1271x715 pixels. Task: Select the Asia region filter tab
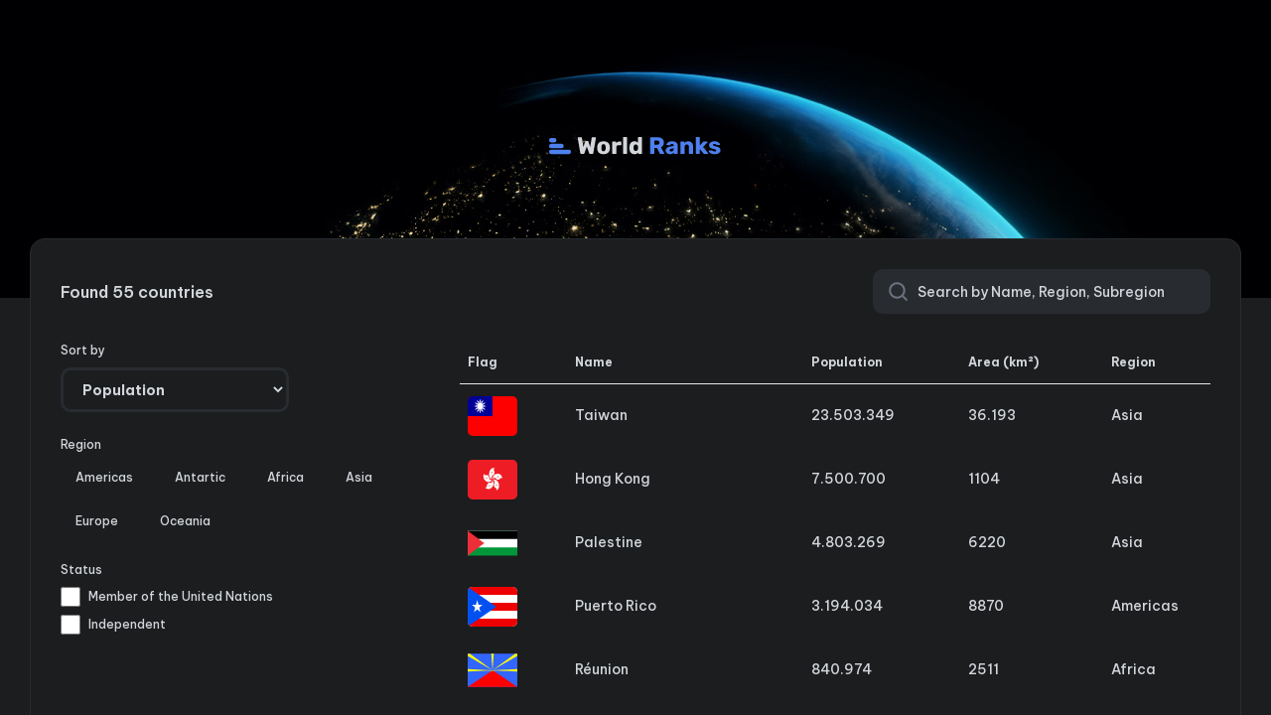pos(358,477)
